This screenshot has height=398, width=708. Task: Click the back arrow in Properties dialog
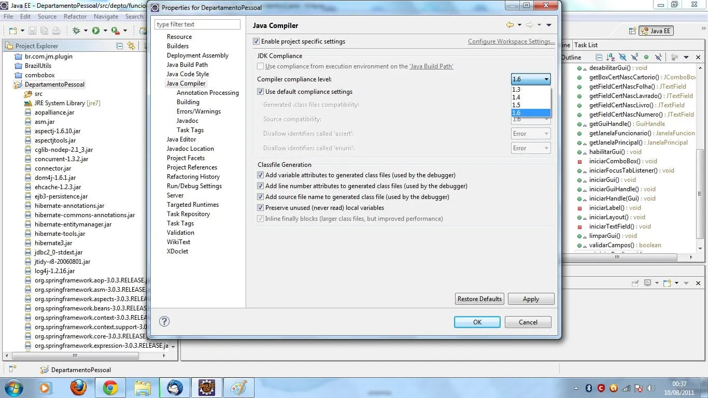(x=509, y=25)
